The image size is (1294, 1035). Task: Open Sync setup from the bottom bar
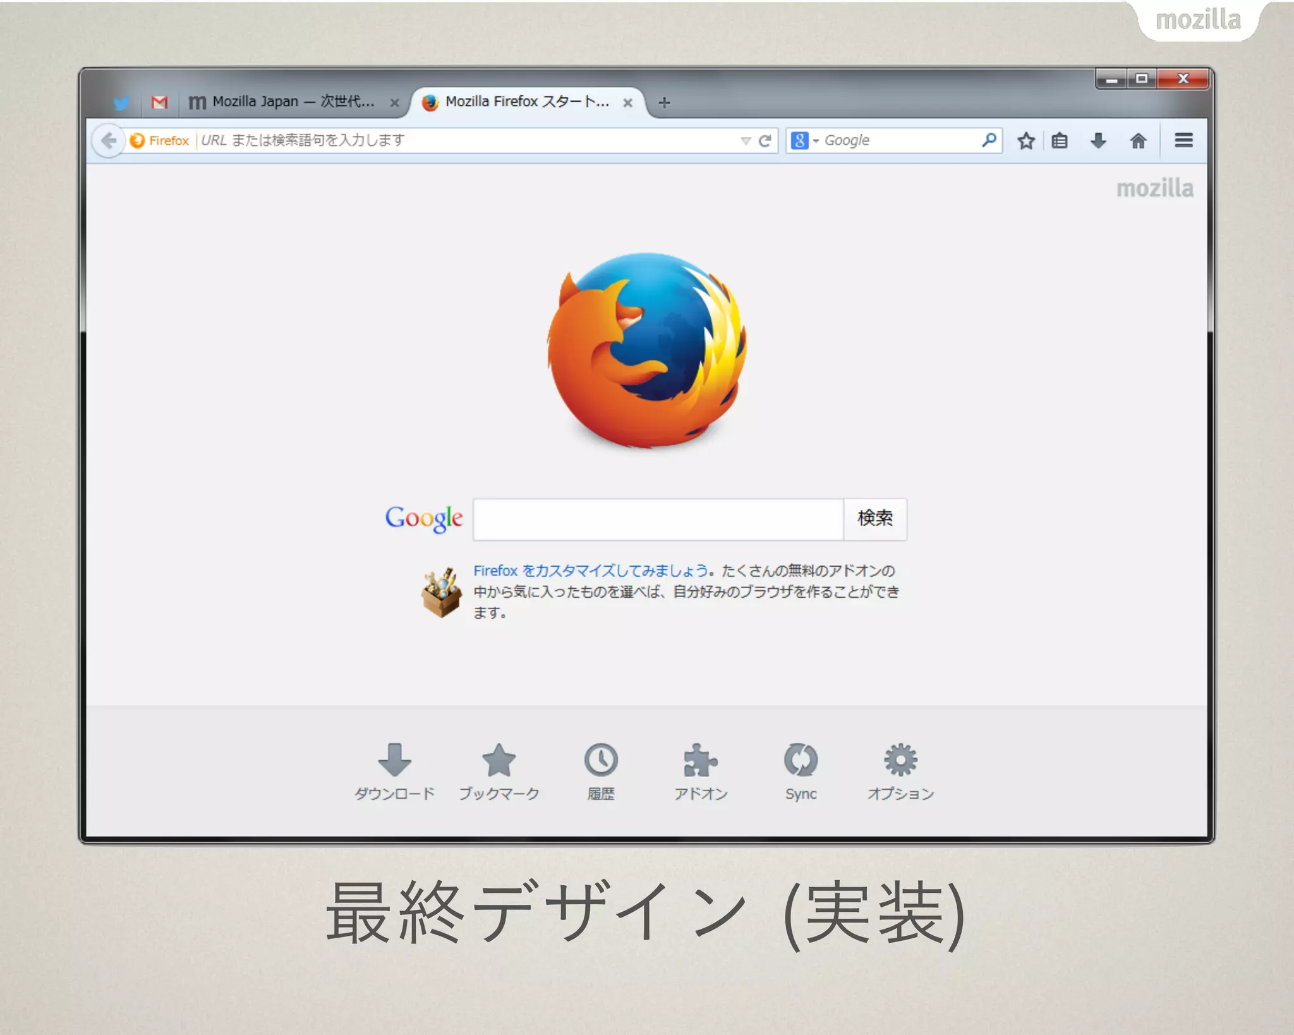(801, 772)
